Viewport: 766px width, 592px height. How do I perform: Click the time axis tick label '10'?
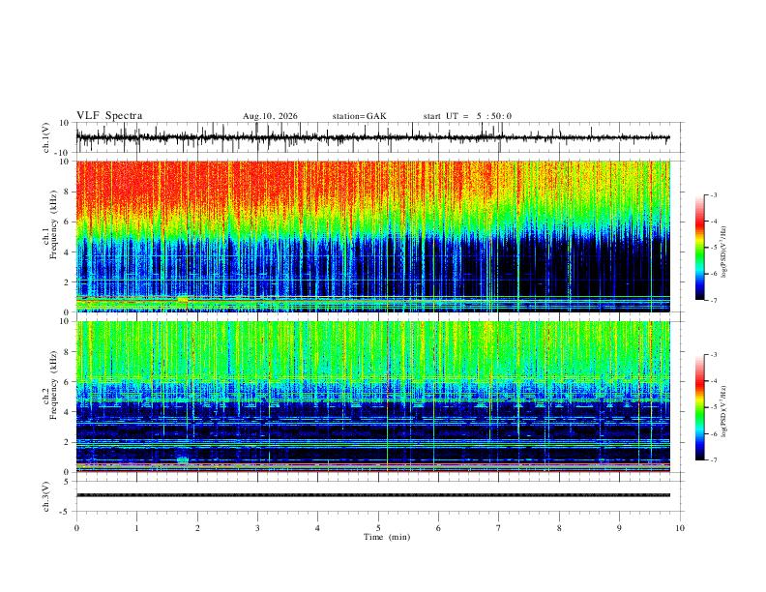pos(680,528)
